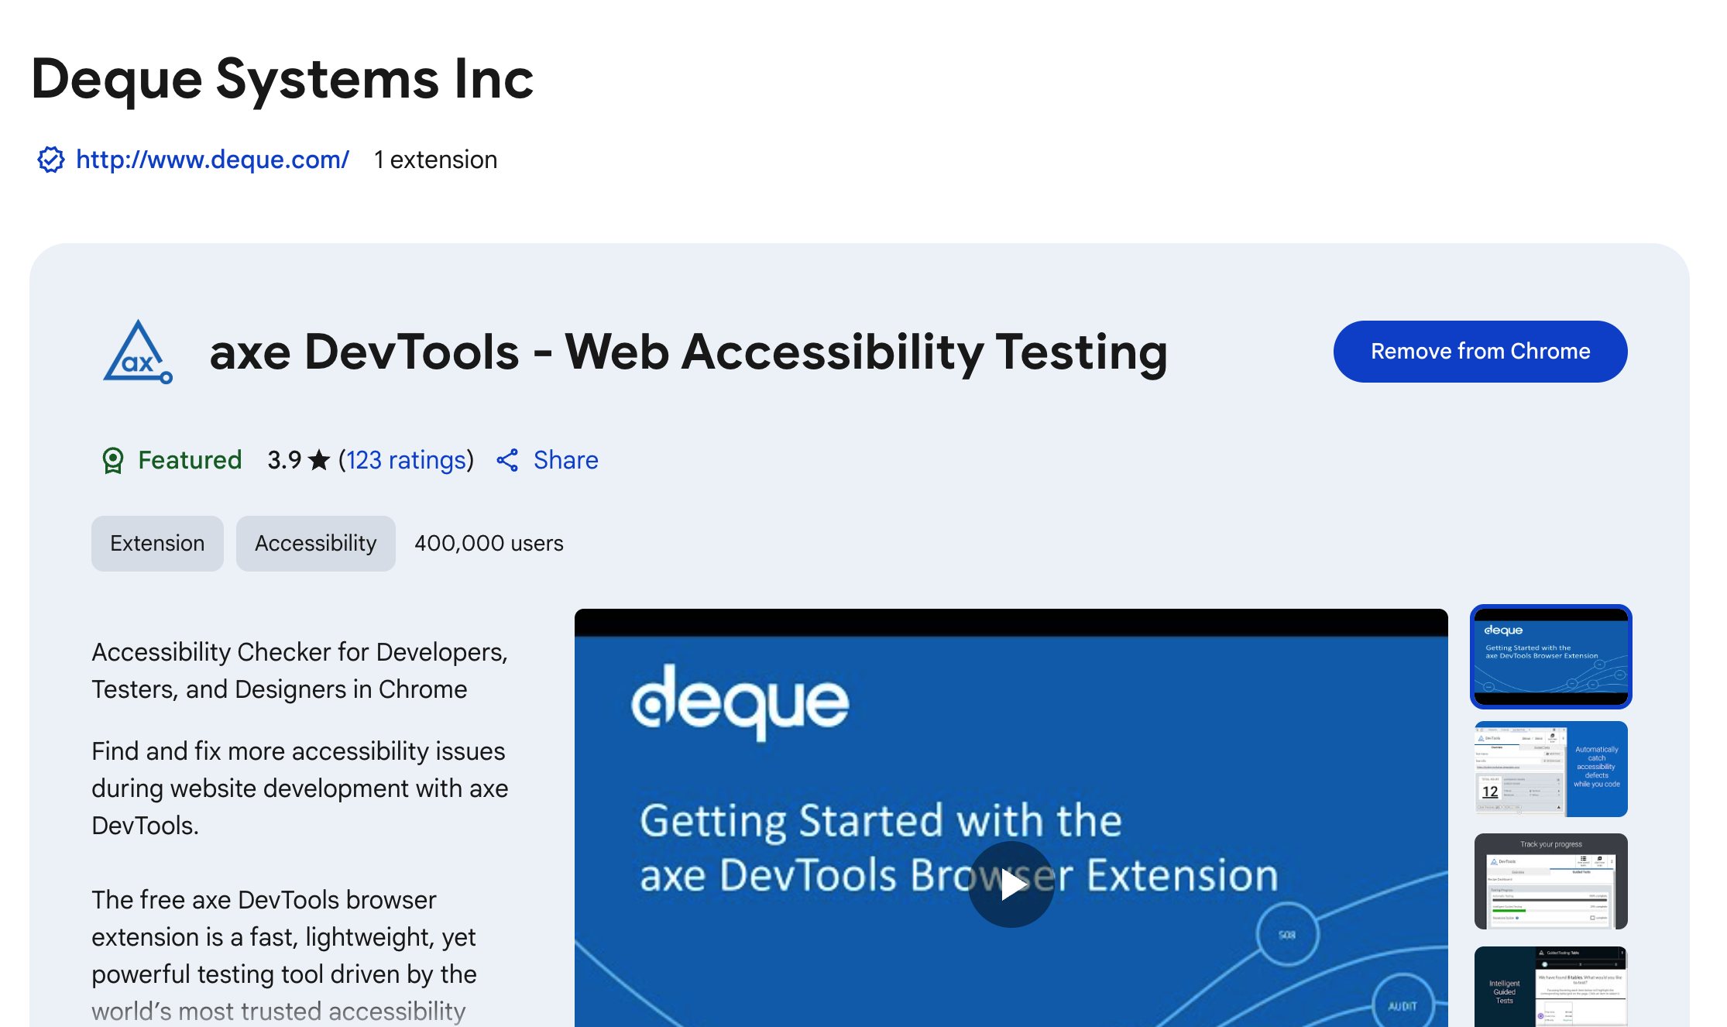The width and height of the screenshot is (1727, 1027).
Task: Click the Share icon next to ratings
Action: [507, 460]
